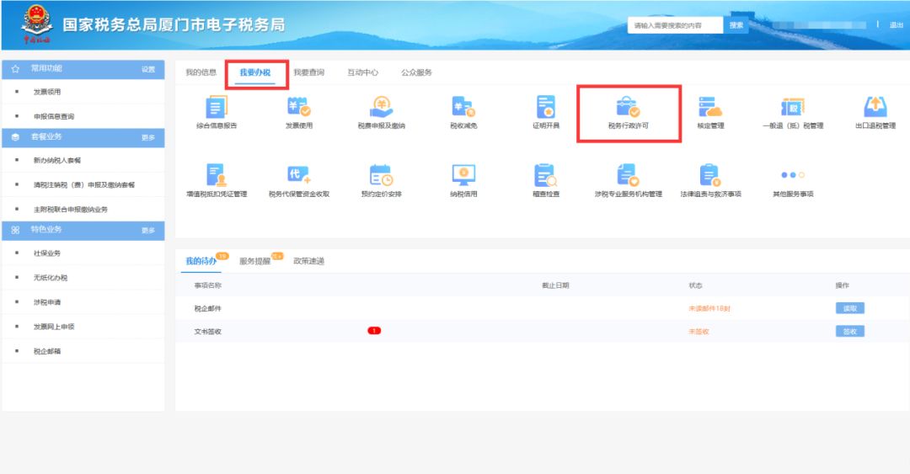The width and height of the screenshot is (910, 474).
Task: Open 涉税申请 in the sidebar
Action: pyautogui.click(x=47, y=302)
